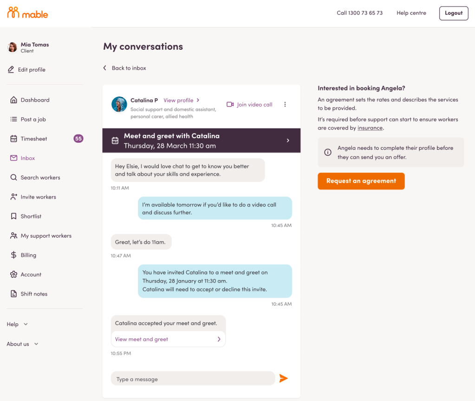The height and width of the screenshot is (401, 475).
Task: Click the calendar icon in meet and greet banner
Action: 115,140
